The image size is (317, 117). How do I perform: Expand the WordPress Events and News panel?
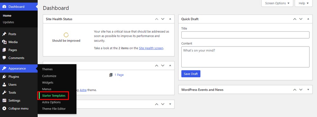pos(308,89)
